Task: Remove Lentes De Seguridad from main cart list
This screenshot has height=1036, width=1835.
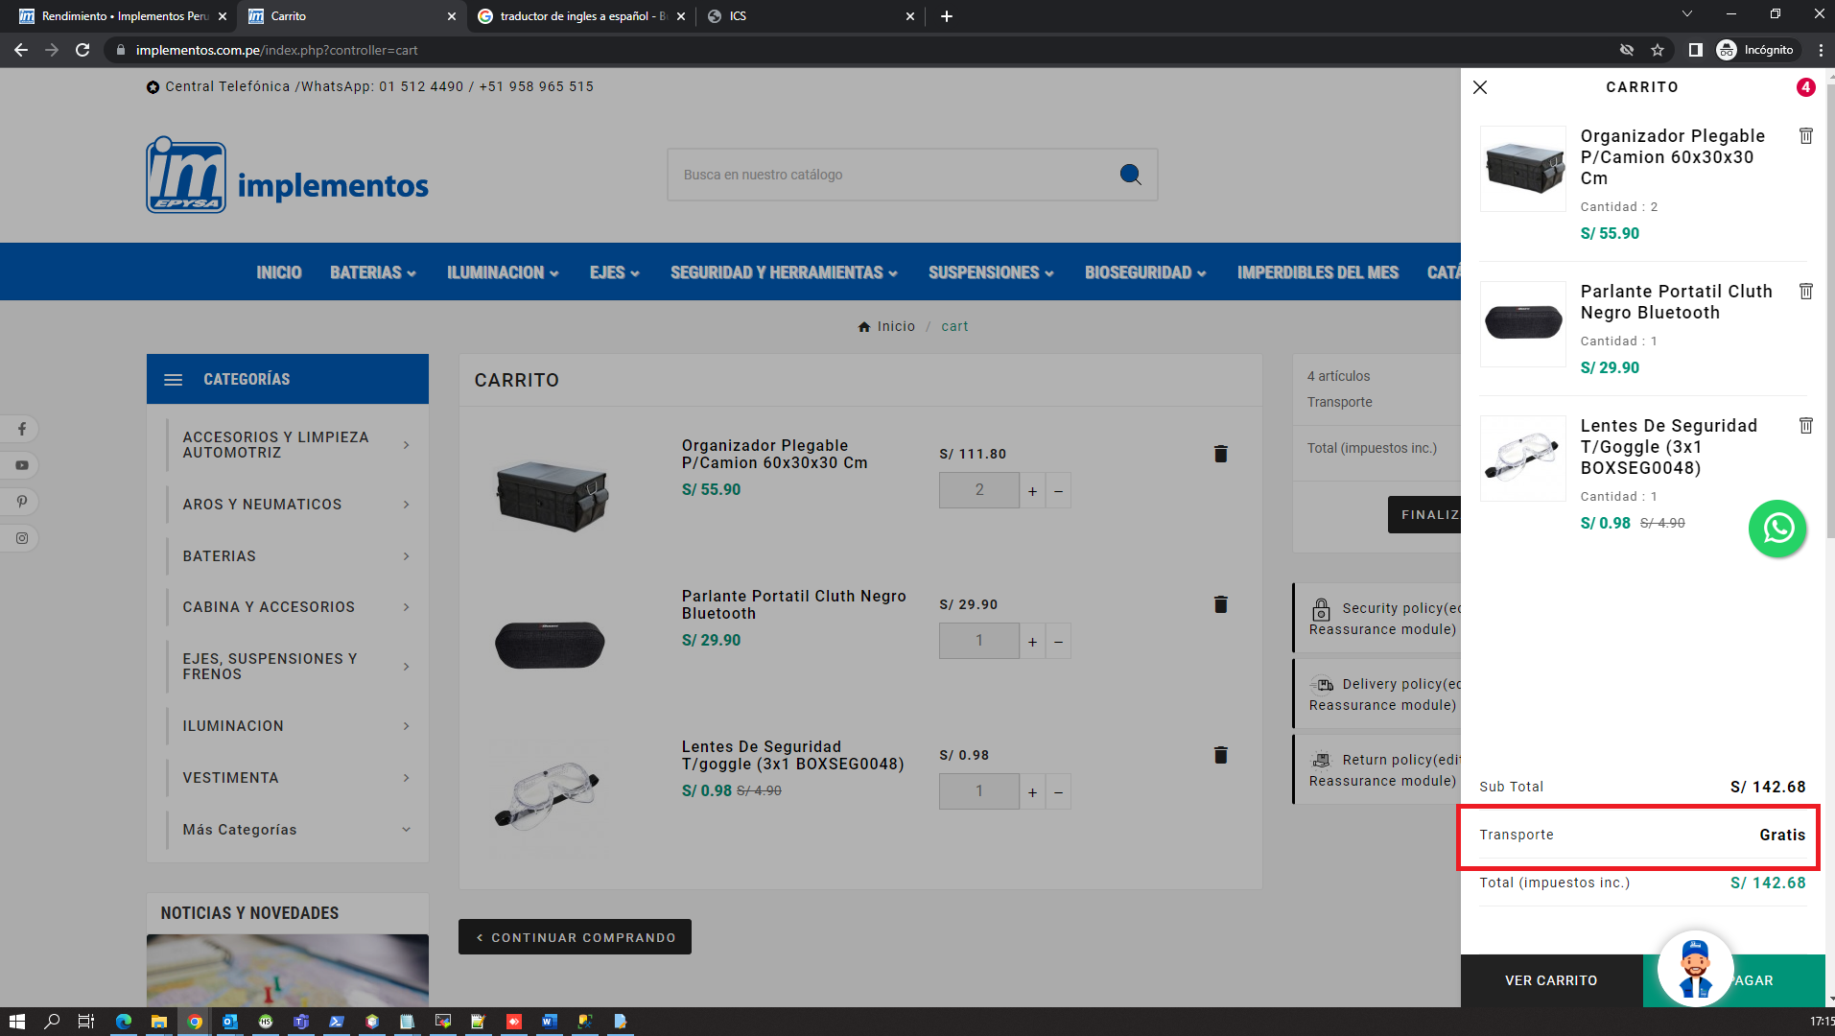Action: (1220, 755)
